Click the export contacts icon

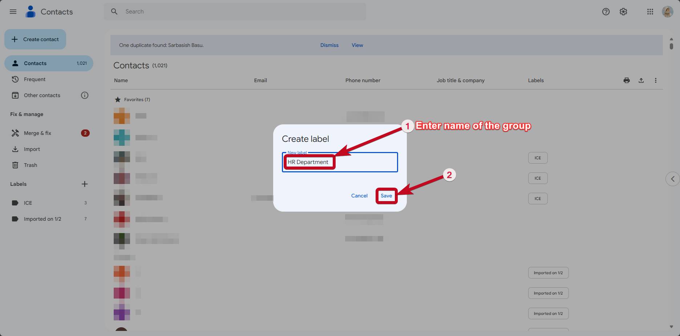641,80
